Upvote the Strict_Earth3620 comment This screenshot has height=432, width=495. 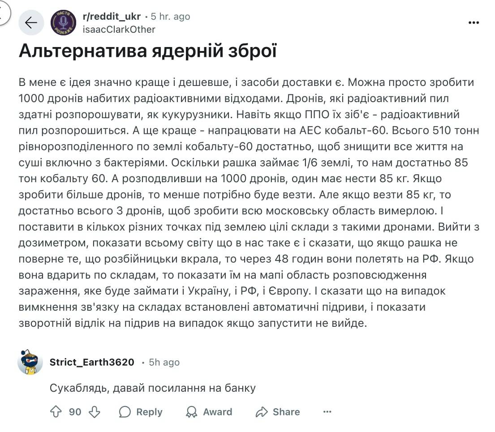tap(56, 411)
